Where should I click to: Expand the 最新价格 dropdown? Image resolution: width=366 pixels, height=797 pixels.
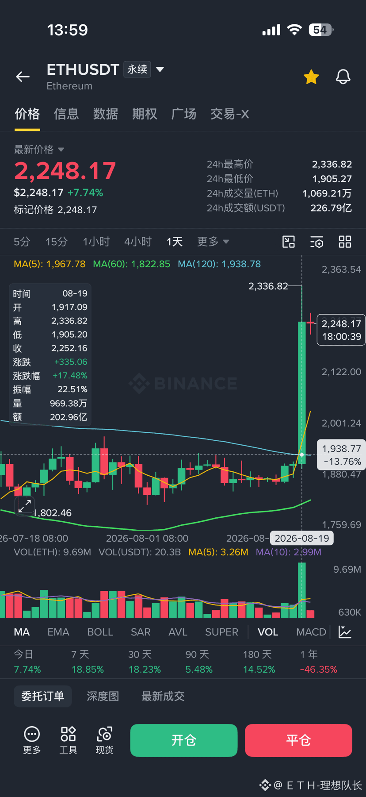click(x=39, y=150)
